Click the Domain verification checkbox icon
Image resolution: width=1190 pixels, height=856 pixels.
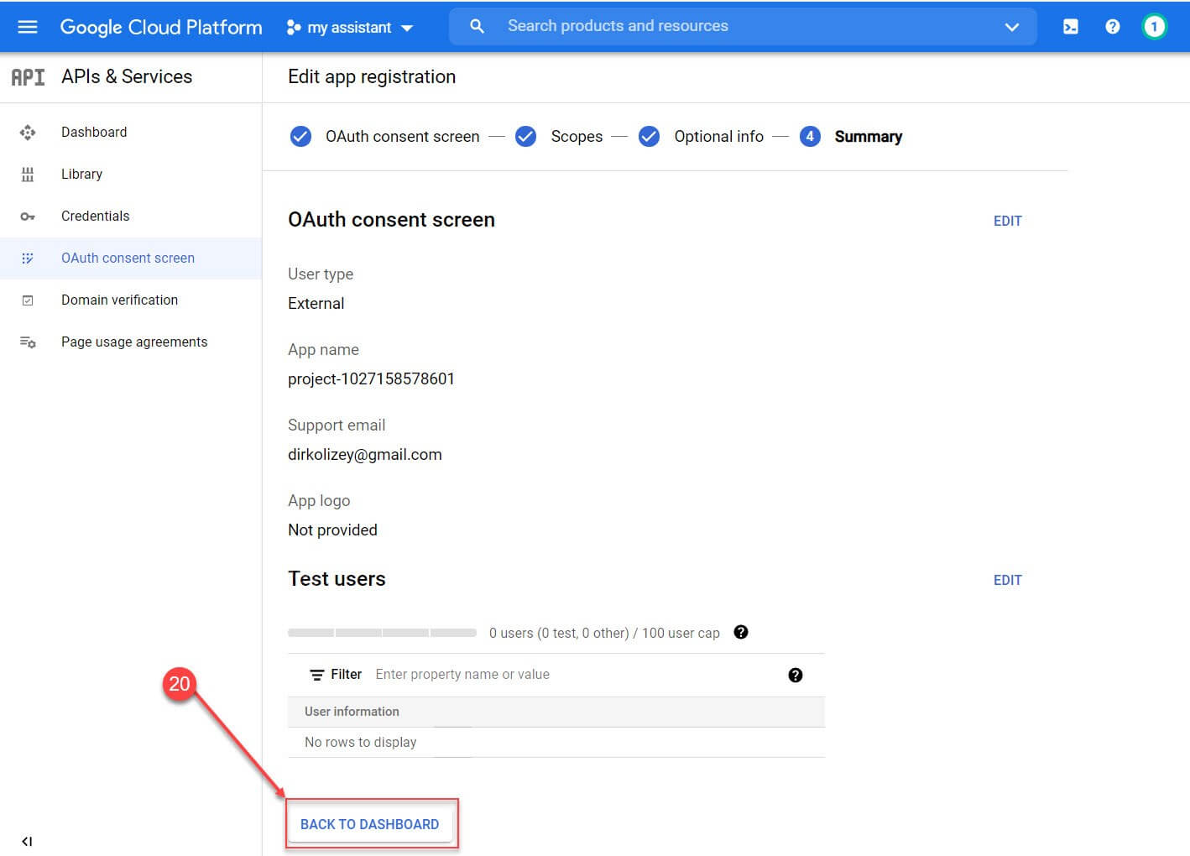[28, 300]
